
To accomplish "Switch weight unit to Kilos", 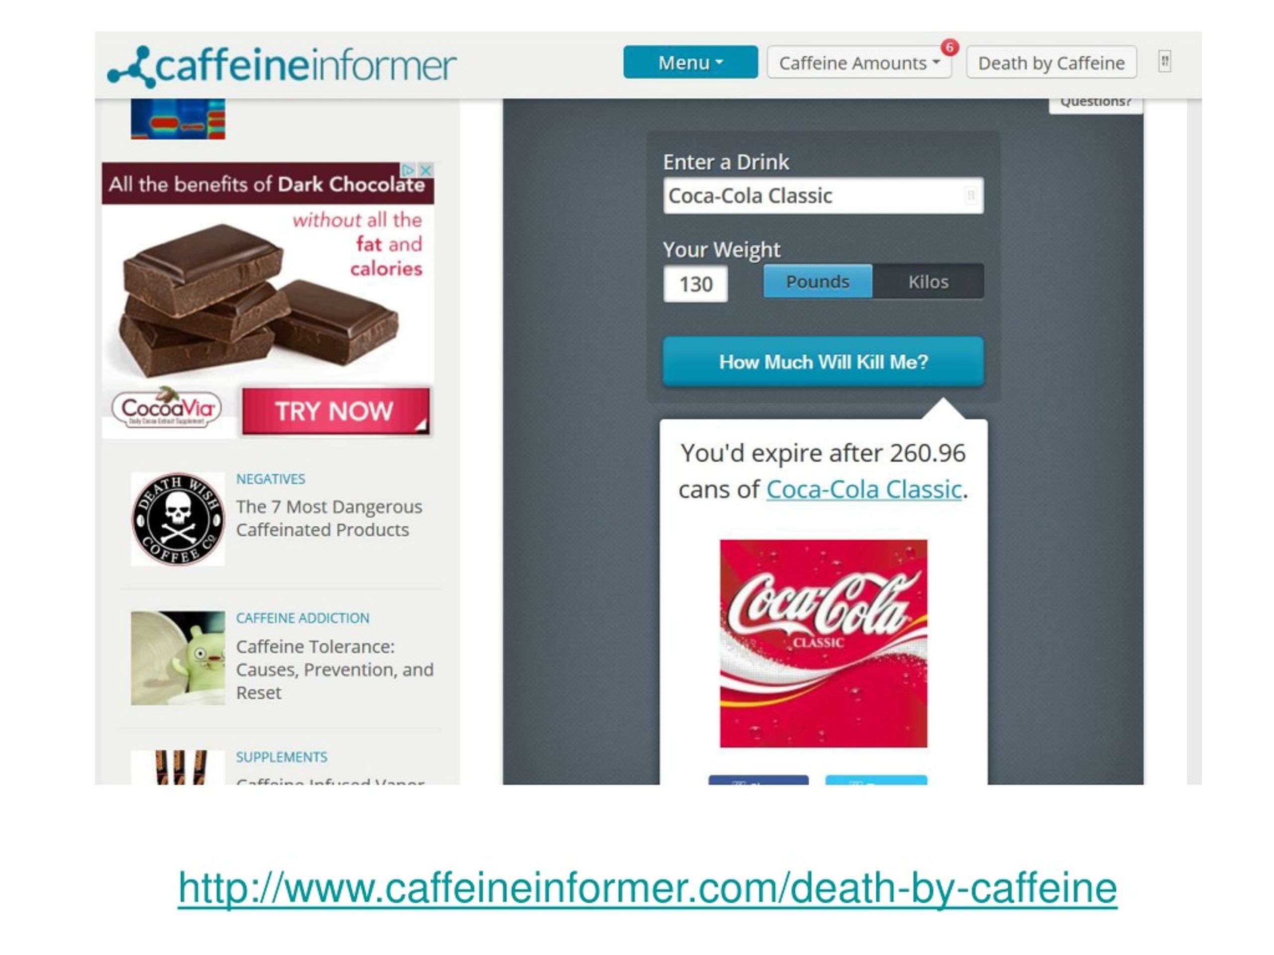I will tap(929, 282).
